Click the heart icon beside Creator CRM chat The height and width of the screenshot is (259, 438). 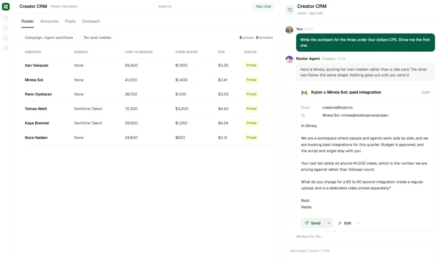[290, 10]
